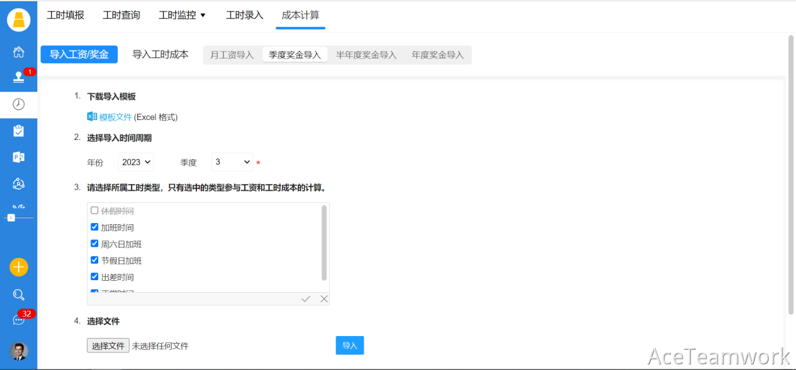Switch to 月工资导入 tab
Screen dimensions: 796x370
point(232,55)
